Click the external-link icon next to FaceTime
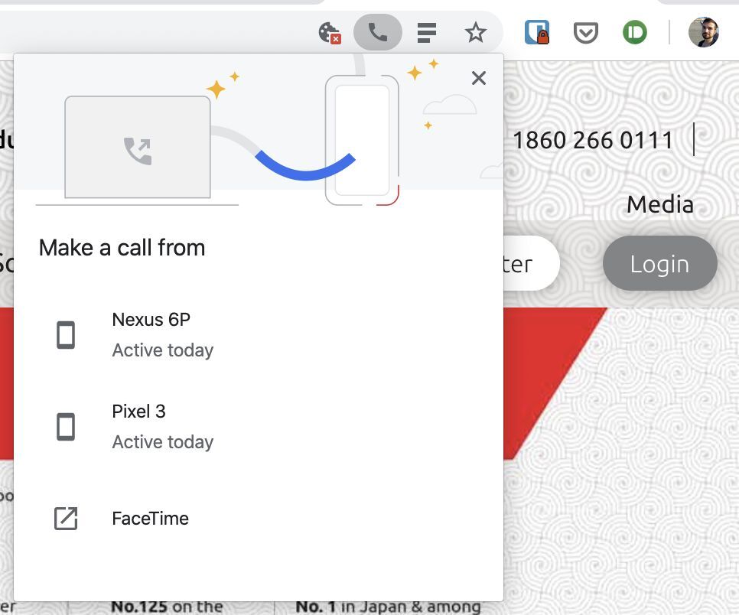Image resolution: width=739 pixels, height=615 pixels. (66, 519)
